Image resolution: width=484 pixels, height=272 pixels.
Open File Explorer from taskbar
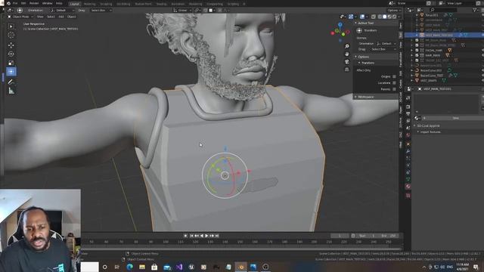tap(142, 267)
